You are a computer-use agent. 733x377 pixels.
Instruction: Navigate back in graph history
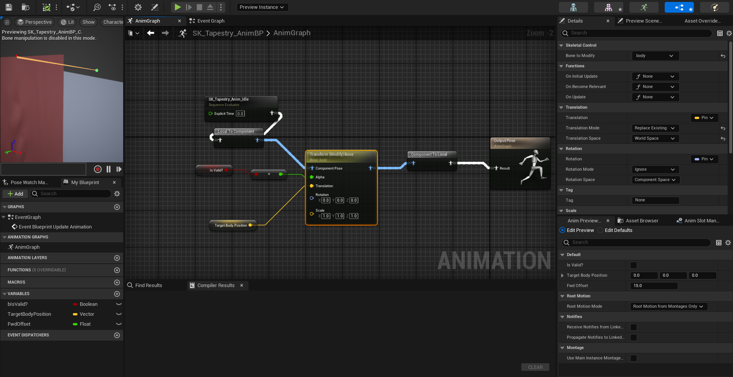(151, 33)
